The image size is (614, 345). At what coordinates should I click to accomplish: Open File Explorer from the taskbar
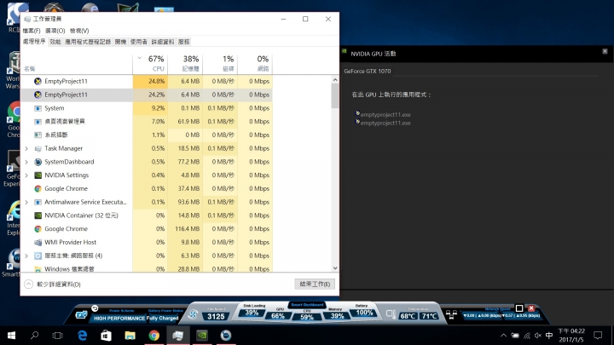(x=130, y=336)
